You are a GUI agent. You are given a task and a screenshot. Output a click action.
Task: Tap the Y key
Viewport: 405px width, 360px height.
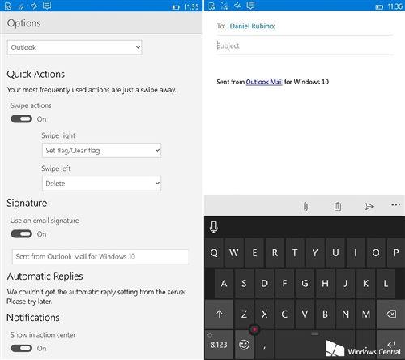tap(315, 253)
